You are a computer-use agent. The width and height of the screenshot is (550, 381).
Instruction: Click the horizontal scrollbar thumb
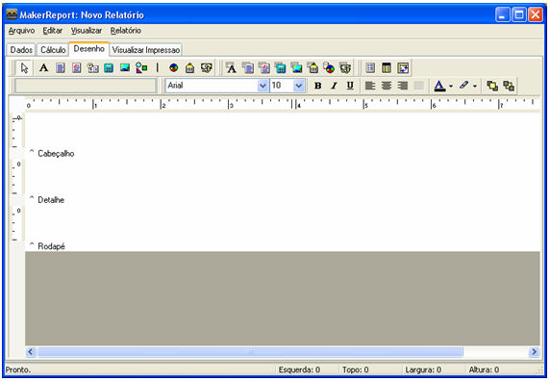250,351
